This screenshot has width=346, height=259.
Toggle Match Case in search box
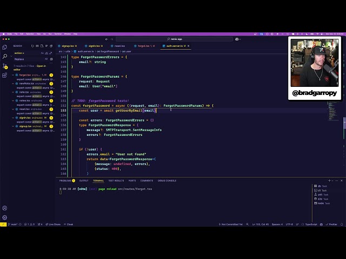[42, 53]
